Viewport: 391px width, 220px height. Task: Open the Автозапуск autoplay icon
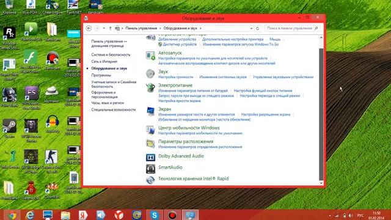(150, 56)
